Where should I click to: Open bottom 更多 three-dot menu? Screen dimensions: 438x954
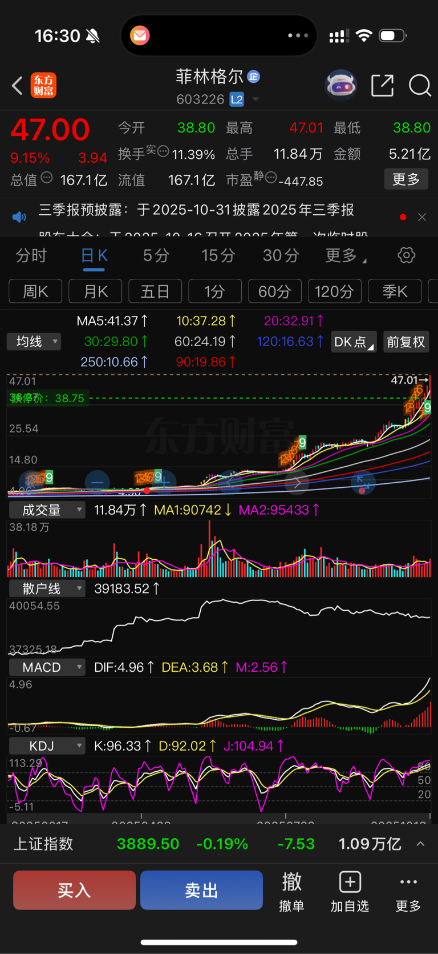coord(408,891)
